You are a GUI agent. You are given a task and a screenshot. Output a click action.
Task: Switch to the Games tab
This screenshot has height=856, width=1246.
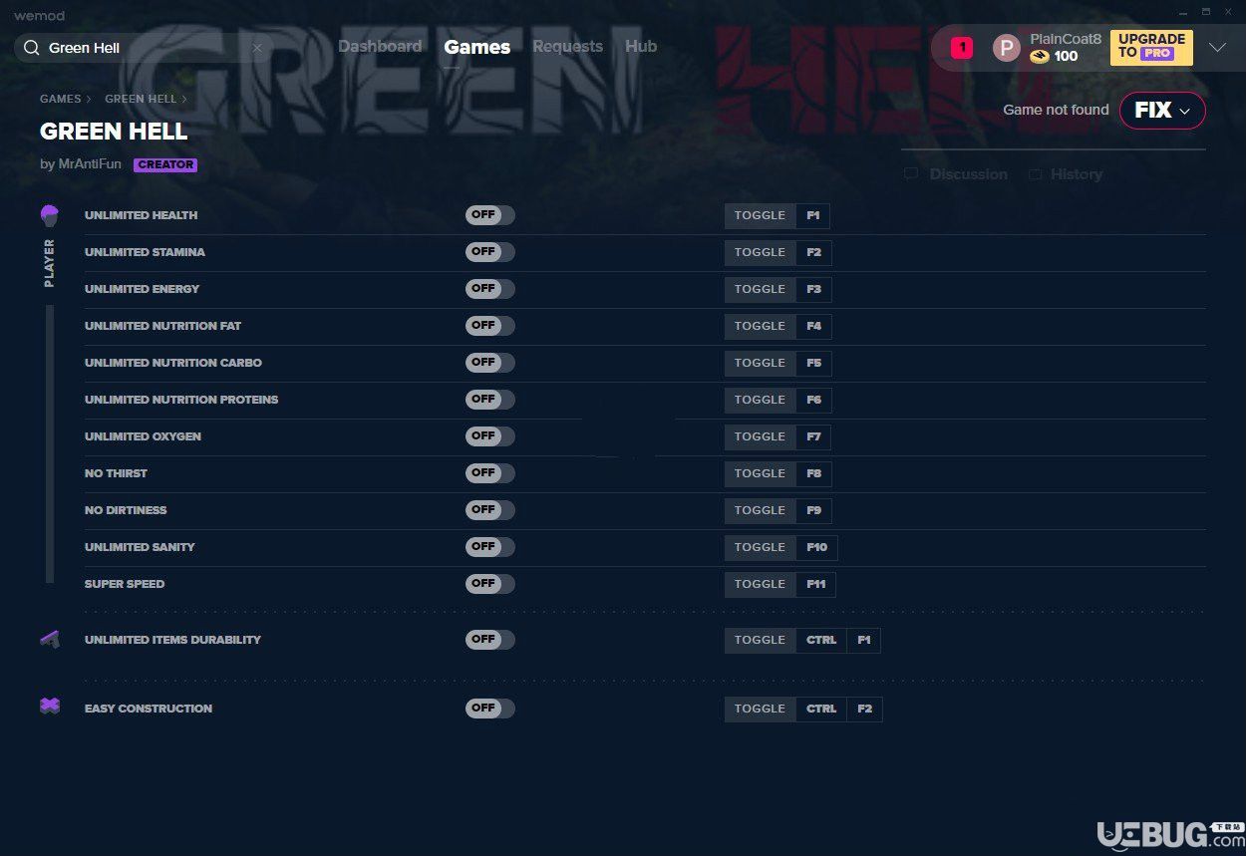(x=477, y=47)
